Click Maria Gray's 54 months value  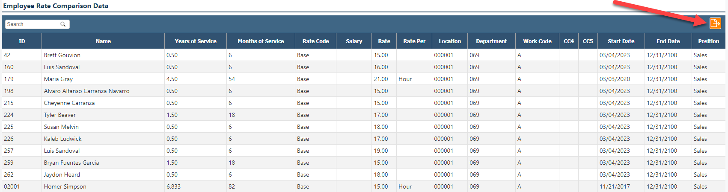232,79
